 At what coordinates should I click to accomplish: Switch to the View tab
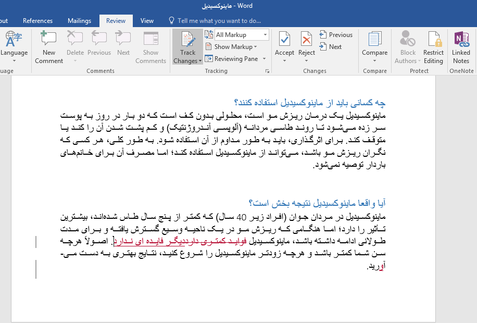(x=147, y=21)
